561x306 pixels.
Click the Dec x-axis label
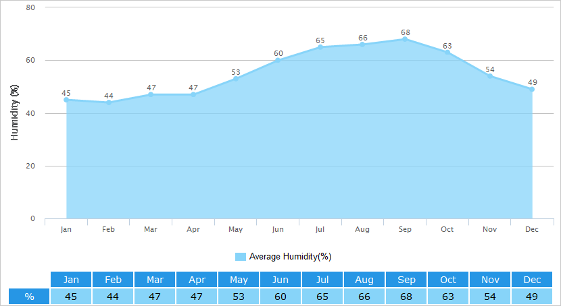pyautogui.click(x=532, y=229)
